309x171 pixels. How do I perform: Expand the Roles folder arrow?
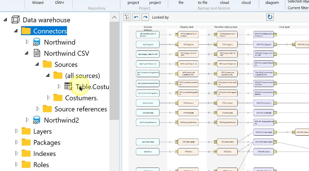[x=16, y=164]
